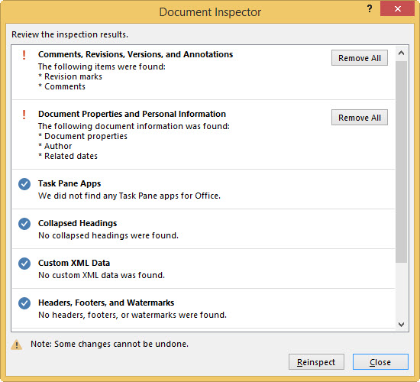Image resolution: width=420 pixels, height=382 pixels.
Task: Click the blue checkmark beside Headers, Footers, and Watermarks
Action: coord(24,303)
